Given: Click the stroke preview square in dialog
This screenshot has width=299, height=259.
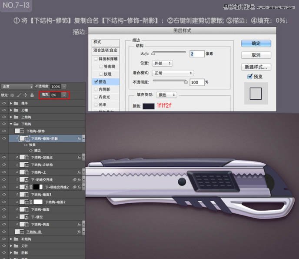Looking at the screenshot, I should (256, 94).
